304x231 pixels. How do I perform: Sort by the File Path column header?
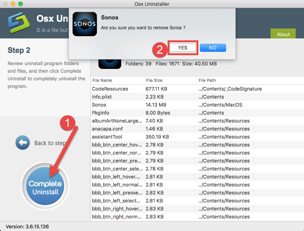pos(208,80)
